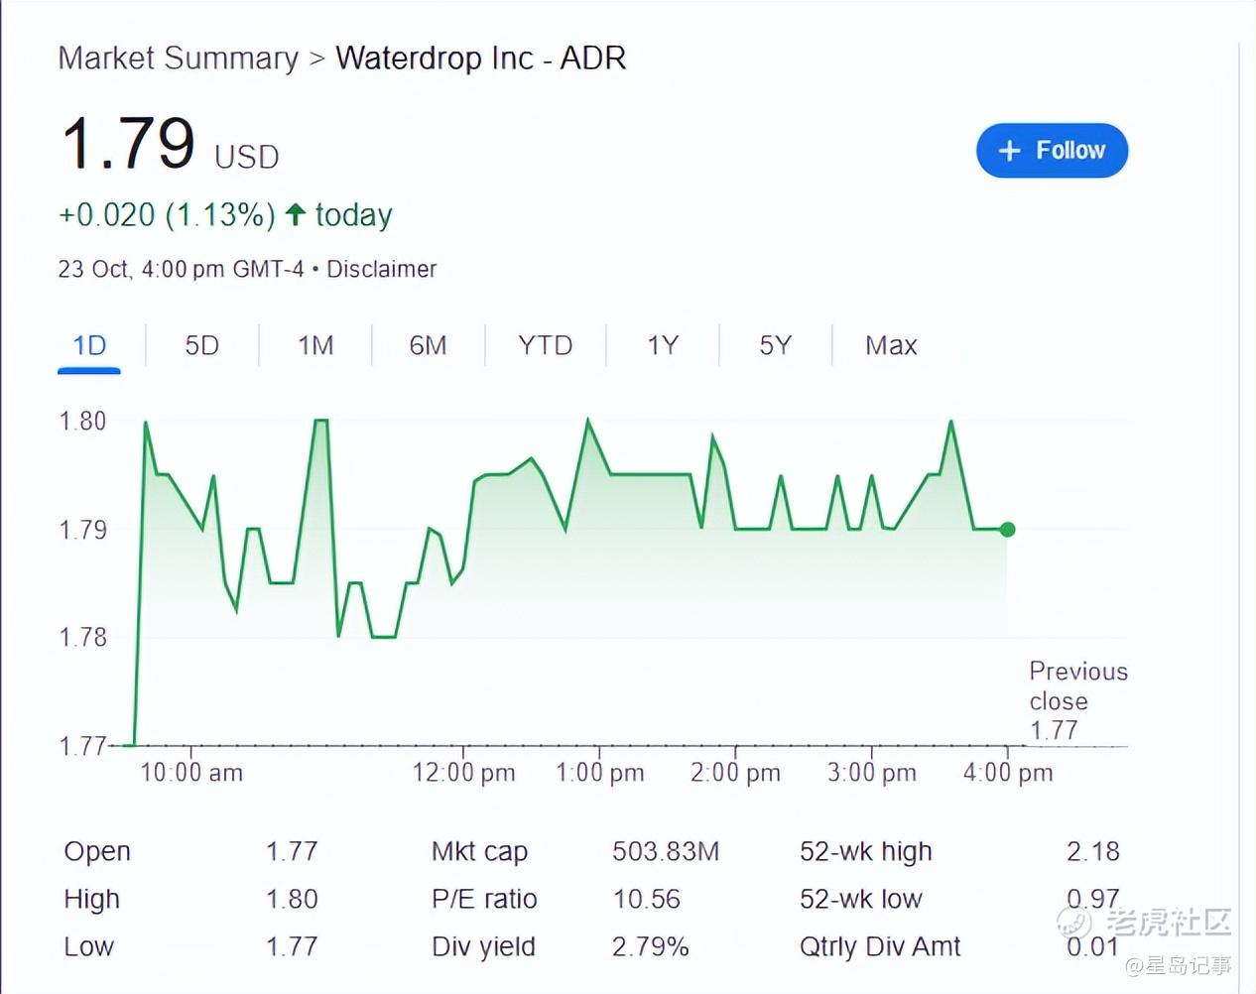The width and height of the screenshot is (1256, 994).
Task: Click the Market Summary breadcrumb link
Action: [x=178, y=59]
